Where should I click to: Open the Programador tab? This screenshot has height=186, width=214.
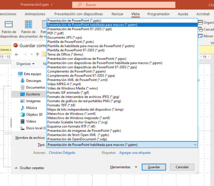click(x=158, y=14)
